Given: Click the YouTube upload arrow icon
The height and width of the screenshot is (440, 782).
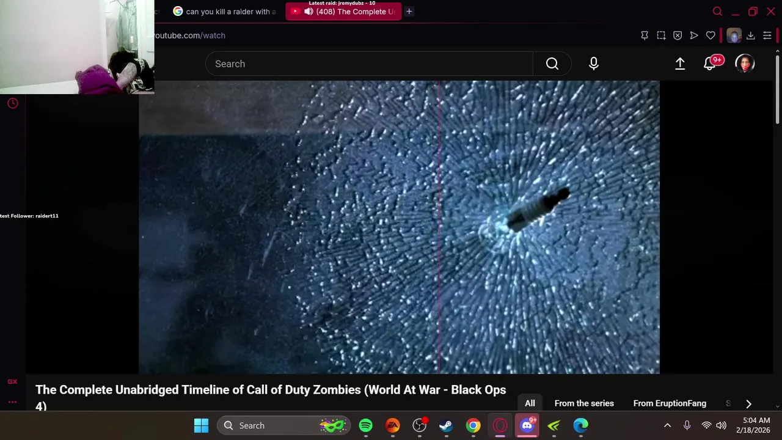Looking at the screenshot, I should click(x=680, y=64).
